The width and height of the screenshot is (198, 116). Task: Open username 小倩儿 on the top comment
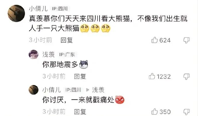(x=38, y=9)
